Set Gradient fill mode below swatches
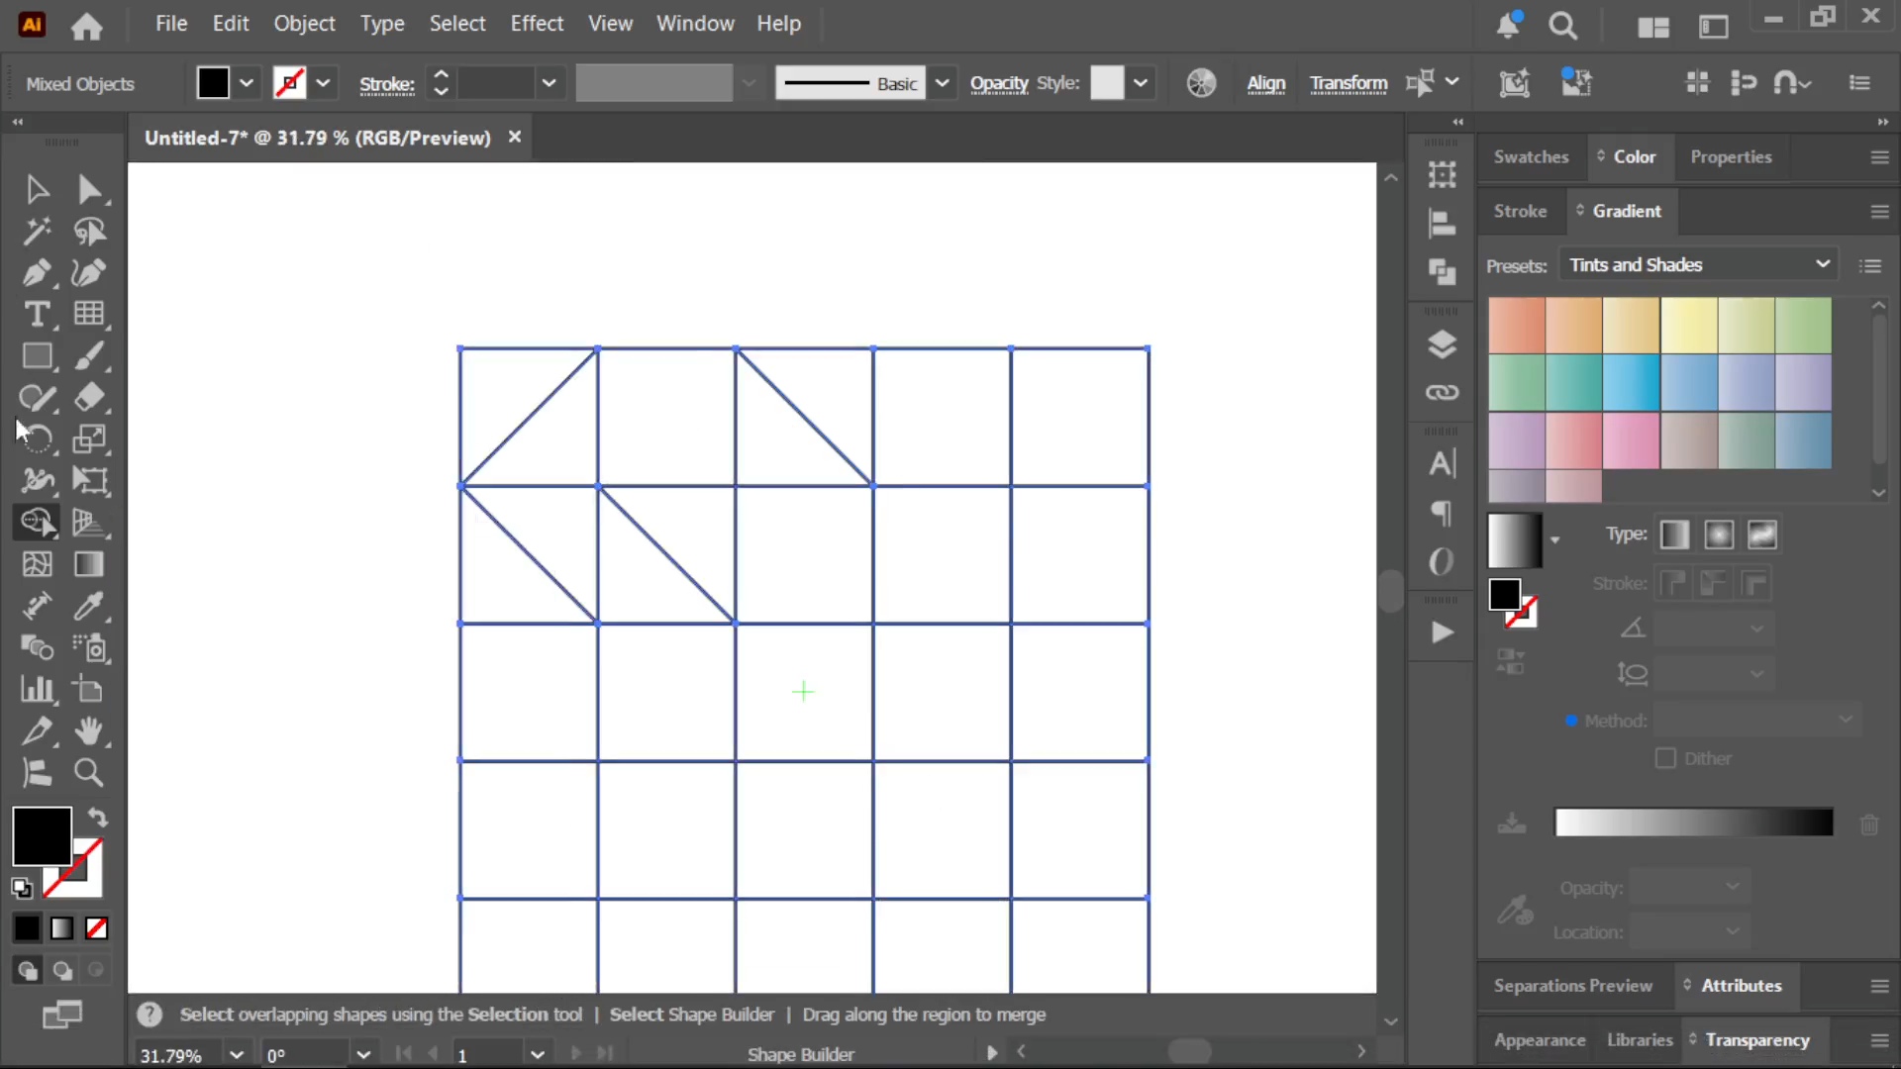 coord(61,928)
